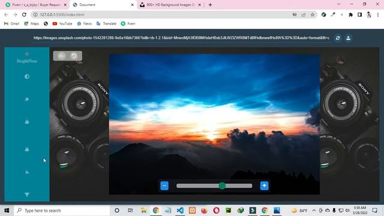Open the Maps bookmark

31,23
